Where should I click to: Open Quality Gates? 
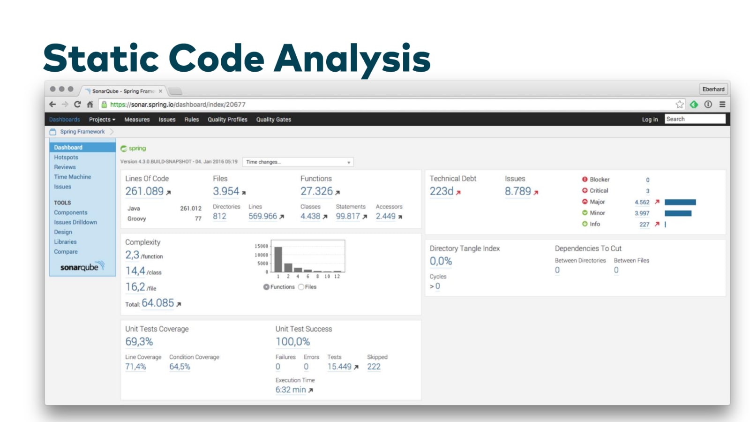click(x=274, y=120)
